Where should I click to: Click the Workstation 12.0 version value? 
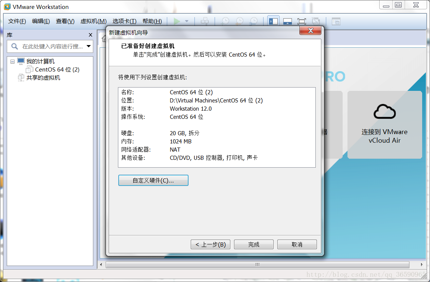(x=191, y=109)
